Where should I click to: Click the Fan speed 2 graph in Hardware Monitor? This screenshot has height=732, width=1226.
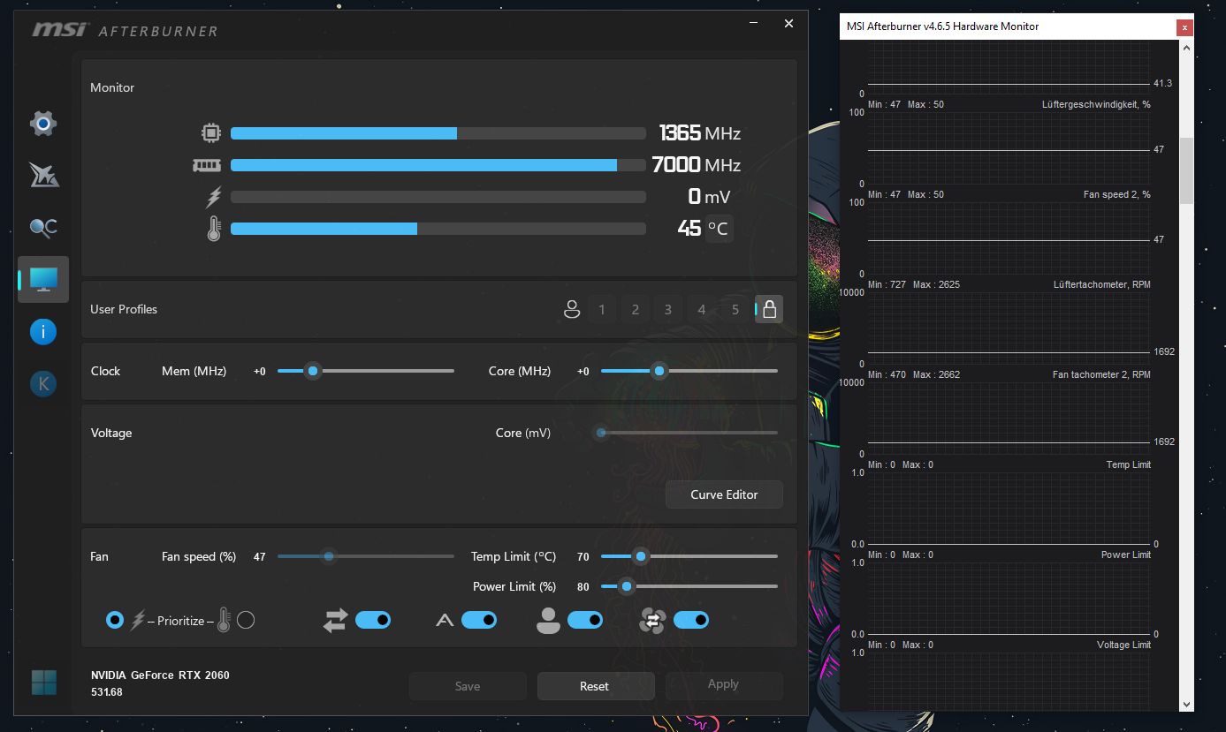click(x=1009, y=238)
